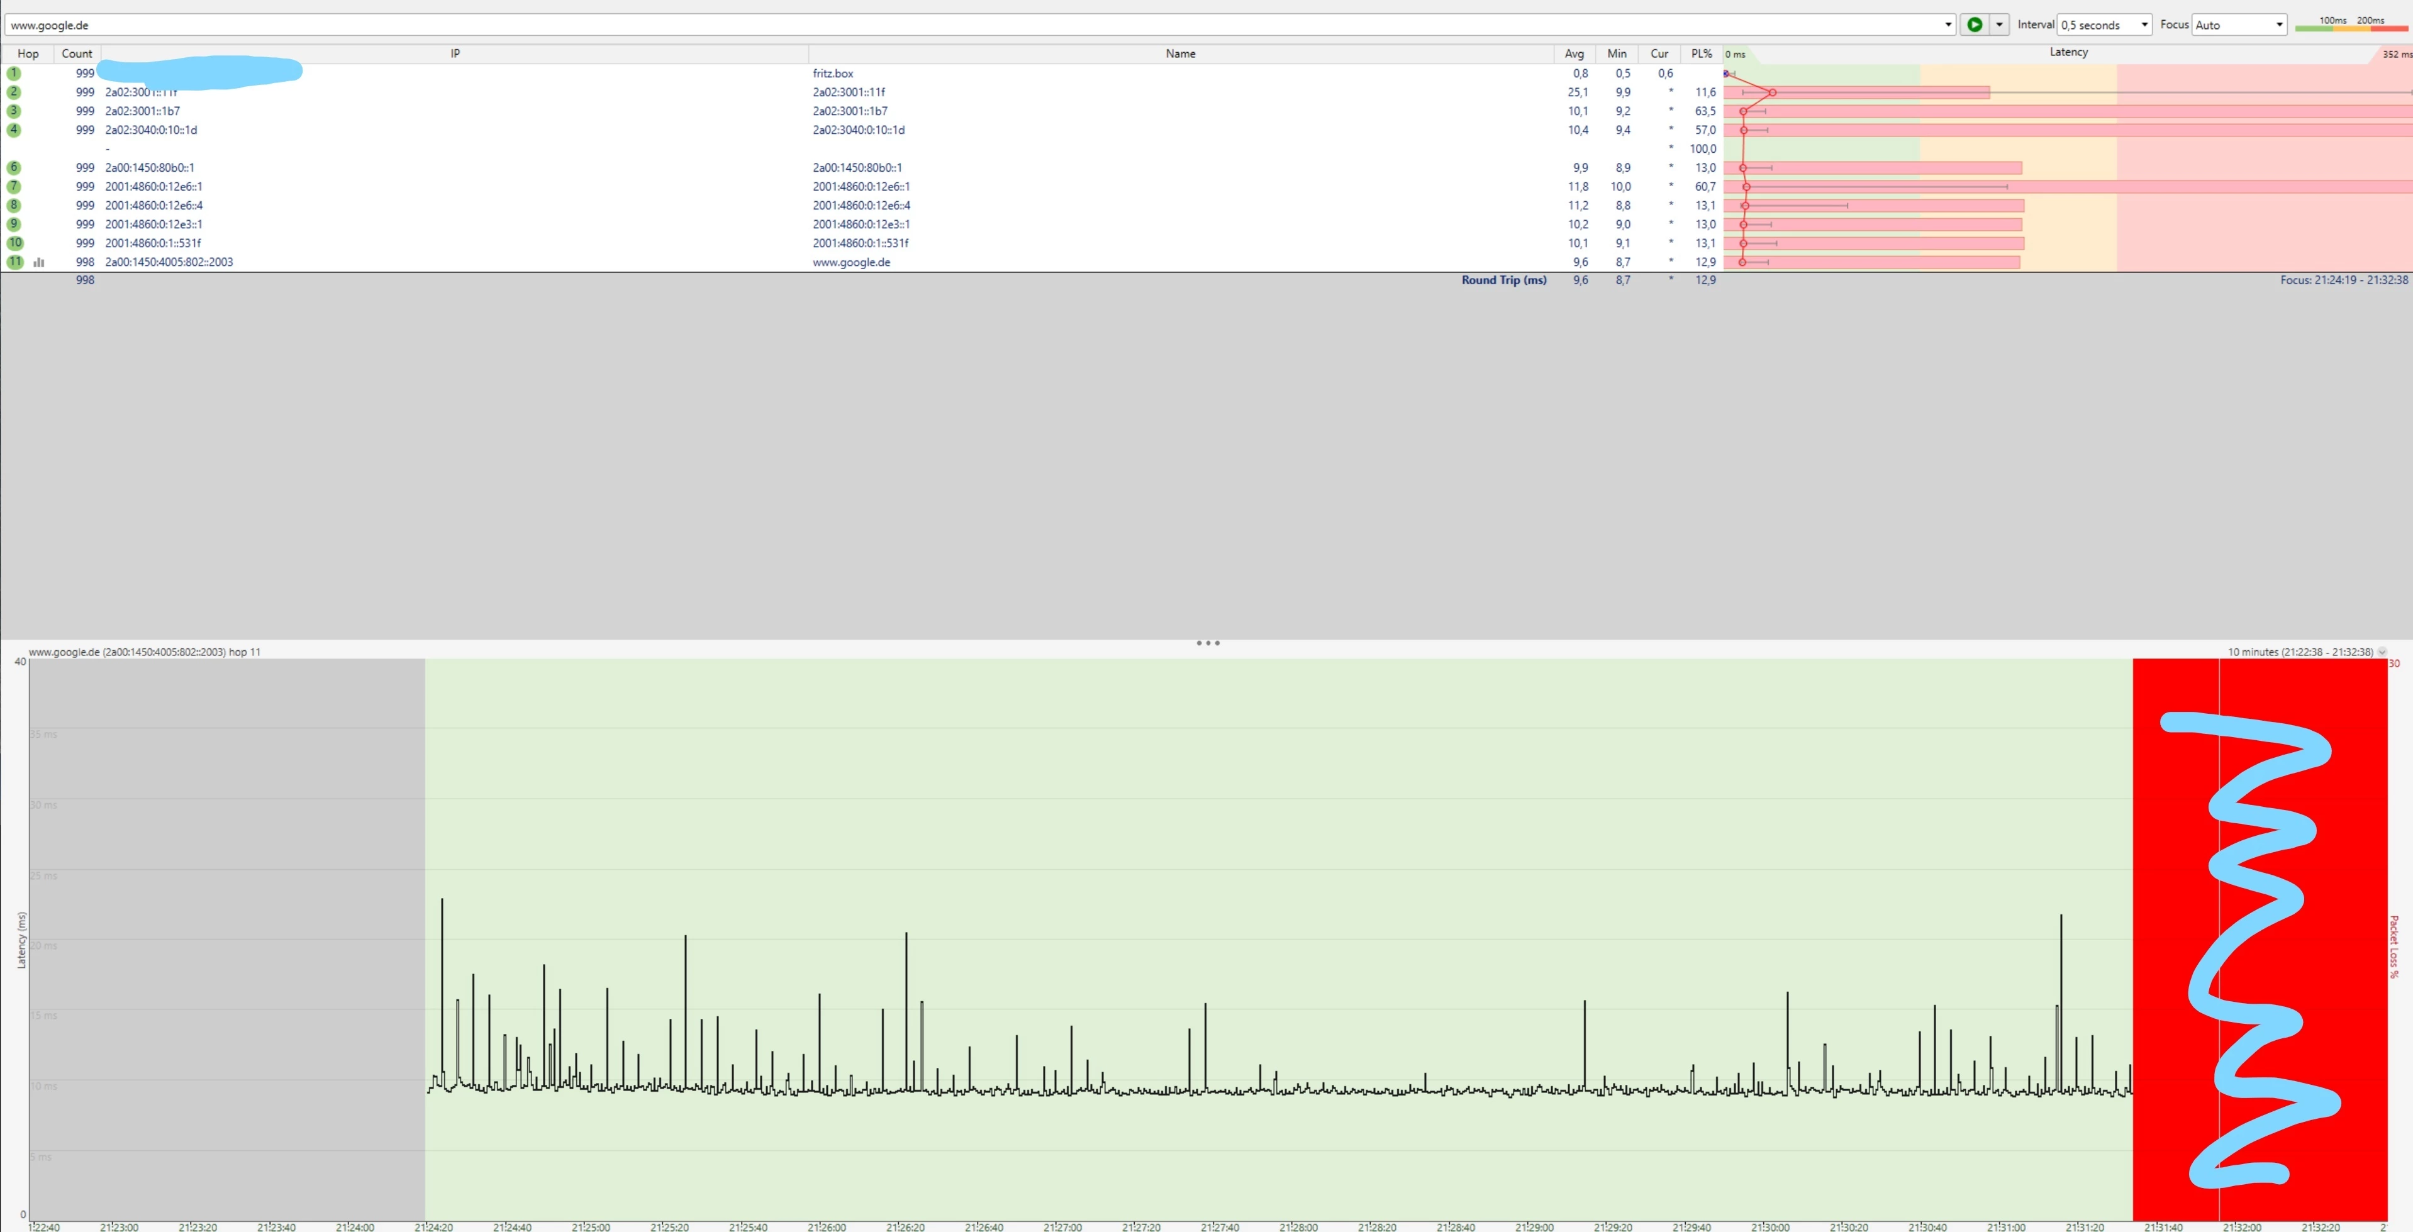Expand the target address history dropdown

(x=1948, y=25)
